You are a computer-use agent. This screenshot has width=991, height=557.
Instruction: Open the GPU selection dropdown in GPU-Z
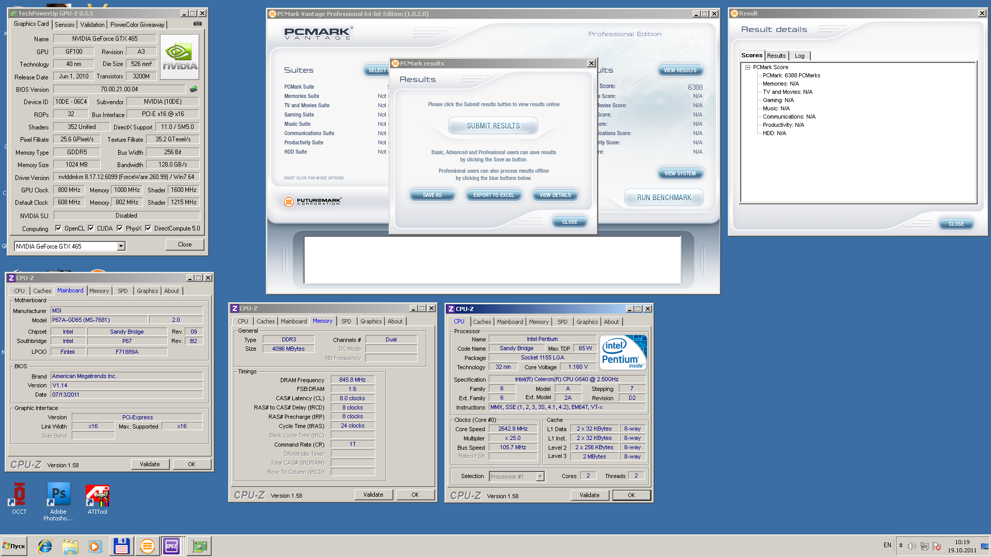pyautogui.click(x=121, y=247)
